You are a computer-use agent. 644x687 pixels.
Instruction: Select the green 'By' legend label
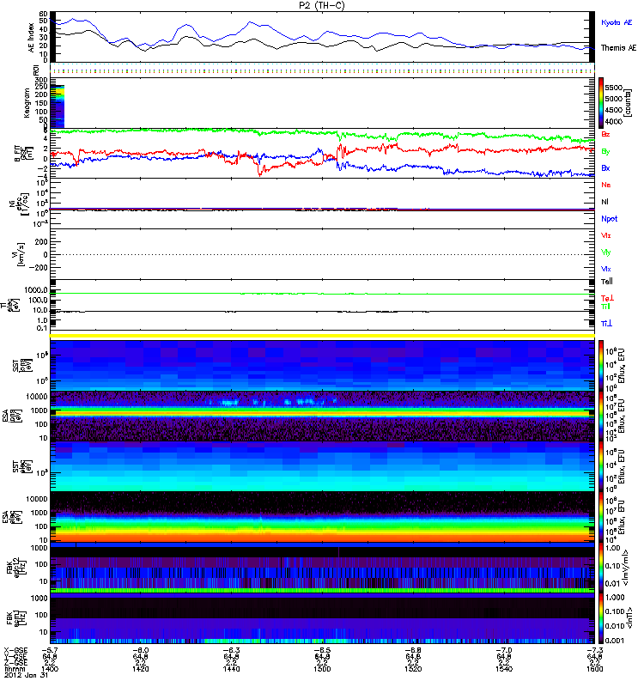pyautogui.click(x=605, y=152)
